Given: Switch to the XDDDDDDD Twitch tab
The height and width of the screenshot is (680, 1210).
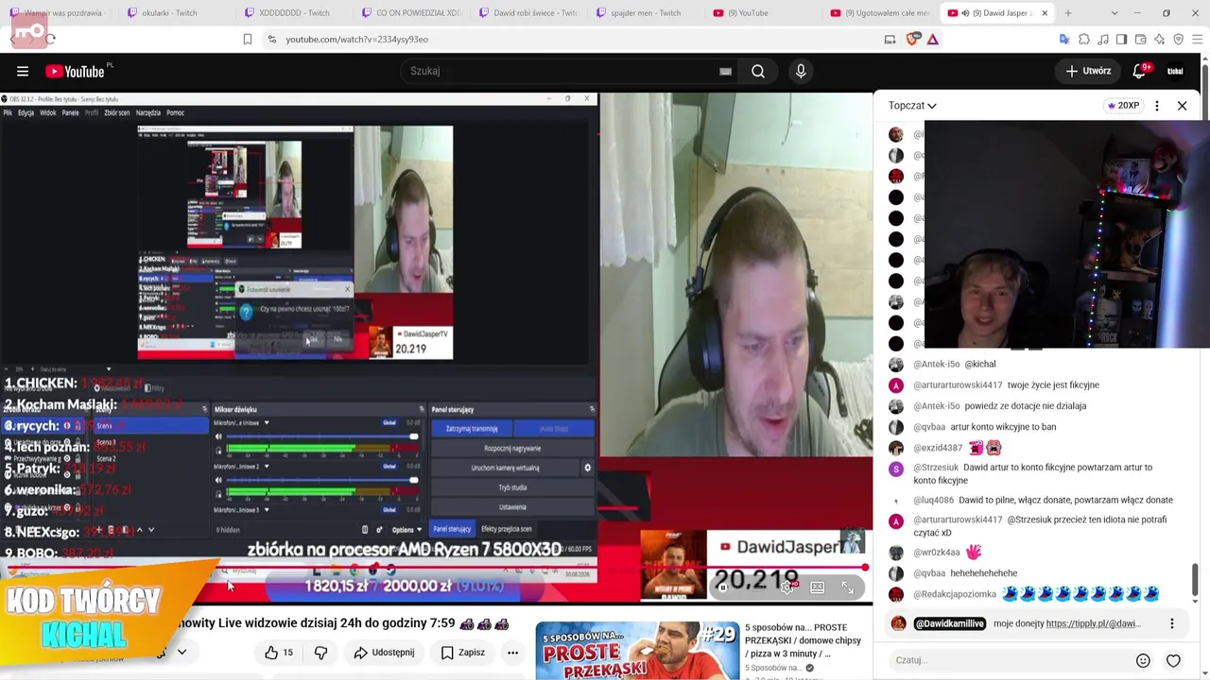Looking at the screenshot, I should (x=294, y=13).
